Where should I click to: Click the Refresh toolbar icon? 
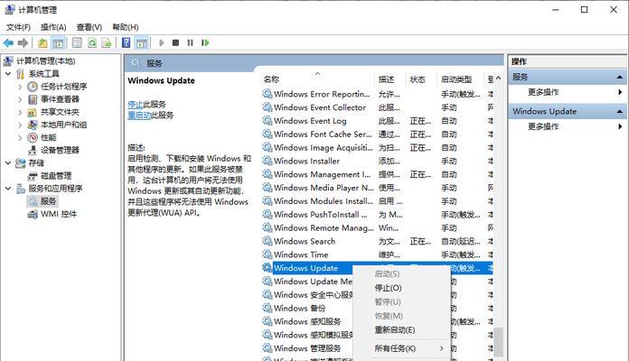click(x=92, y=42)
